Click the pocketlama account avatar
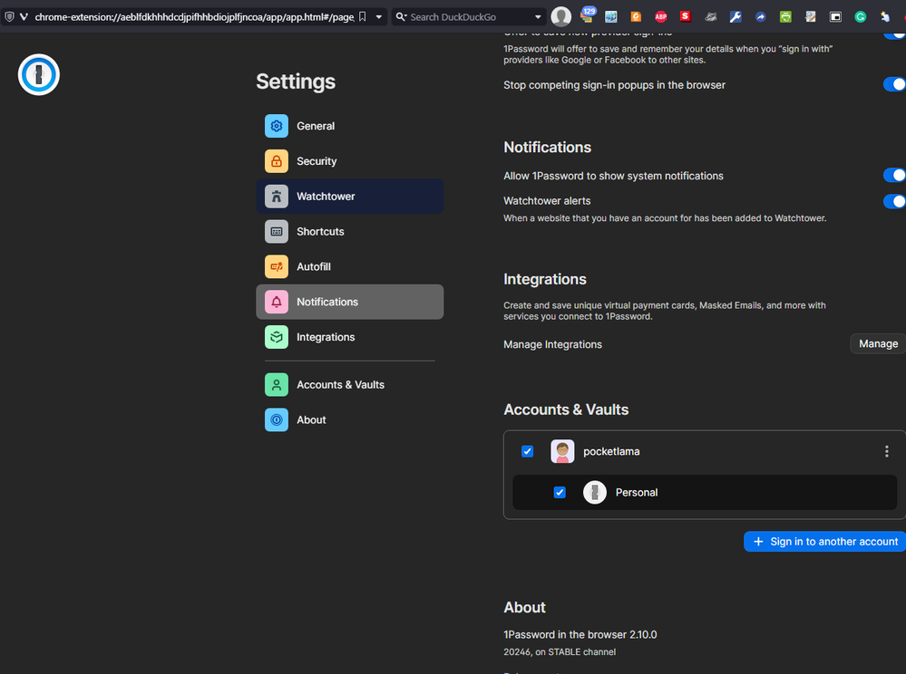 click(x=562, y=451)
